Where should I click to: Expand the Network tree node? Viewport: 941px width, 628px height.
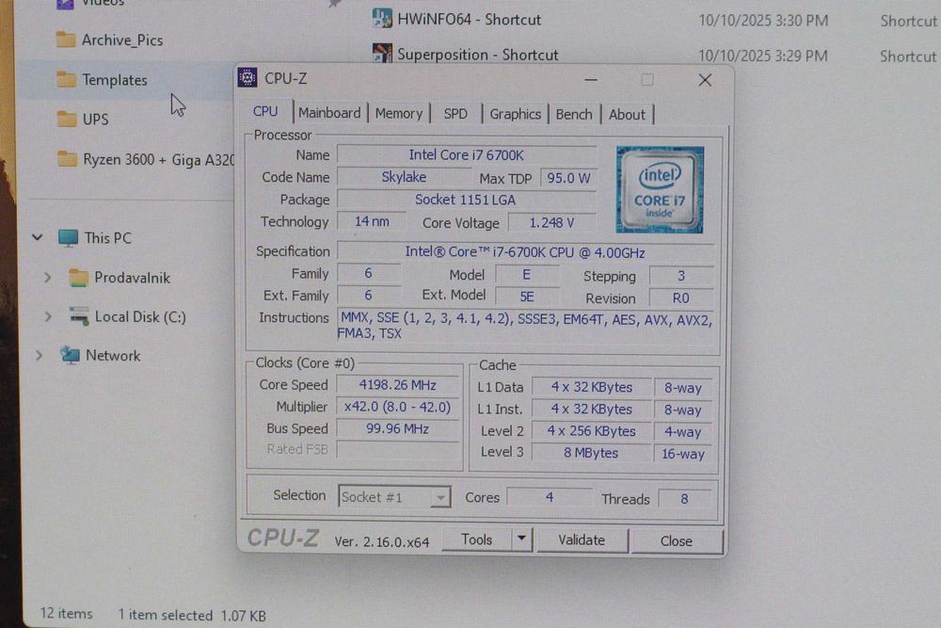(39, 355)
